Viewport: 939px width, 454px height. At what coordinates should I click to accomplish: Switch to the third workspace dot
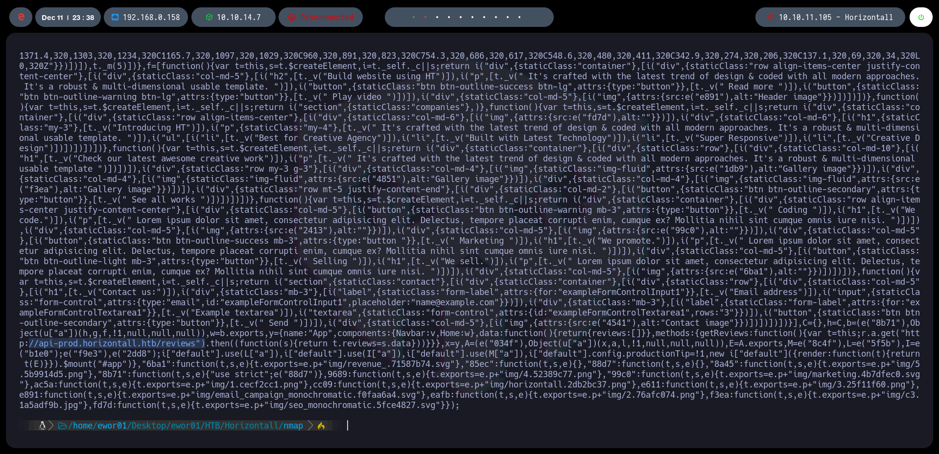(437, 17)
